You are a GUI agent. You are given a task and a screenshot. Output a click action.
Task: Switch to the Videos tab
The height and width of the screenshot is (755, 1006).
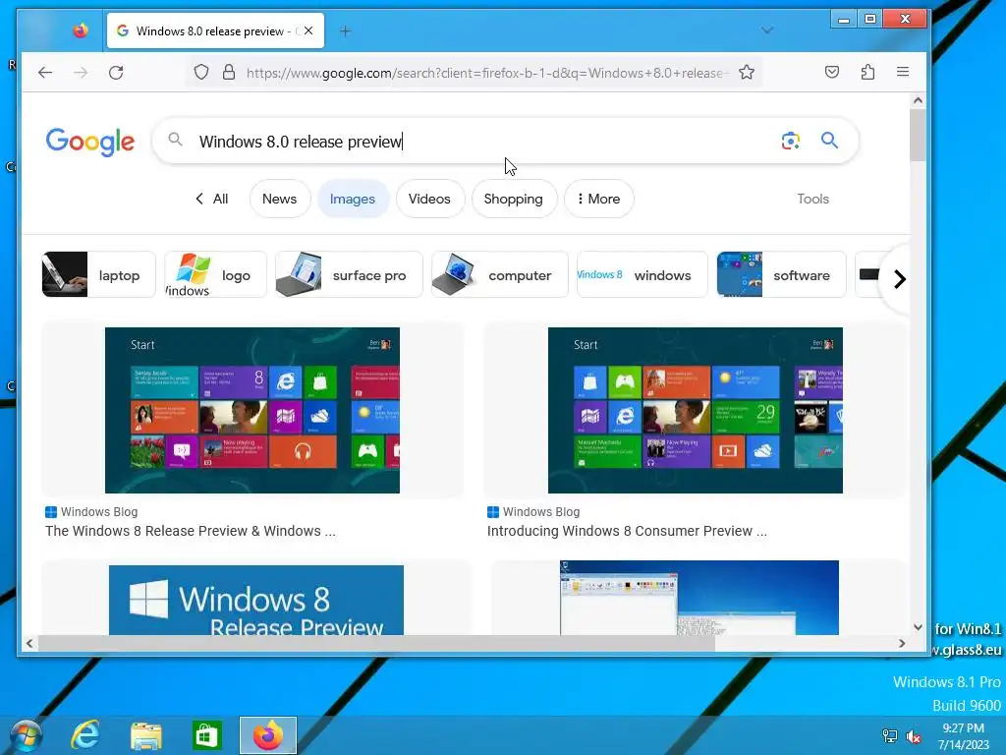click(x=430, y=199)
